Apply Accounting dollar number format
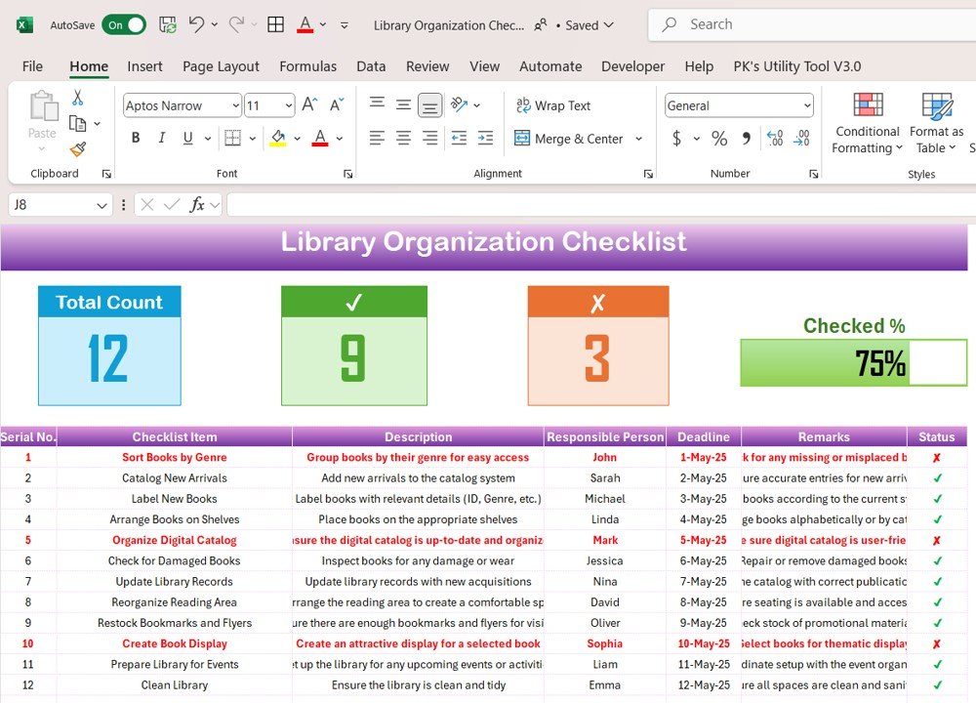 (x=676, y=138)
